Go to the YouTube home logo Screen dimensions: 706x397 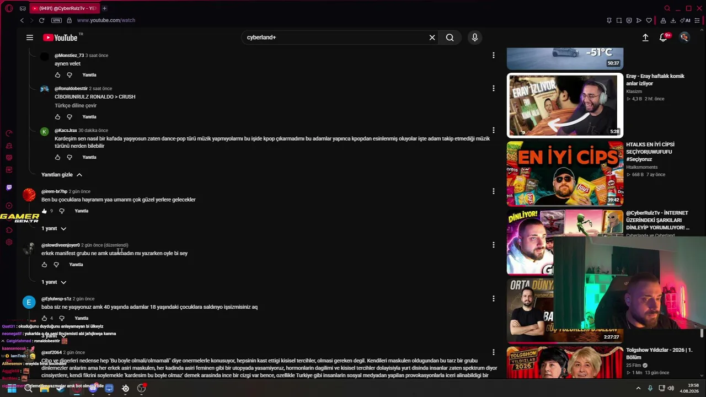click(x=61, y=37)
